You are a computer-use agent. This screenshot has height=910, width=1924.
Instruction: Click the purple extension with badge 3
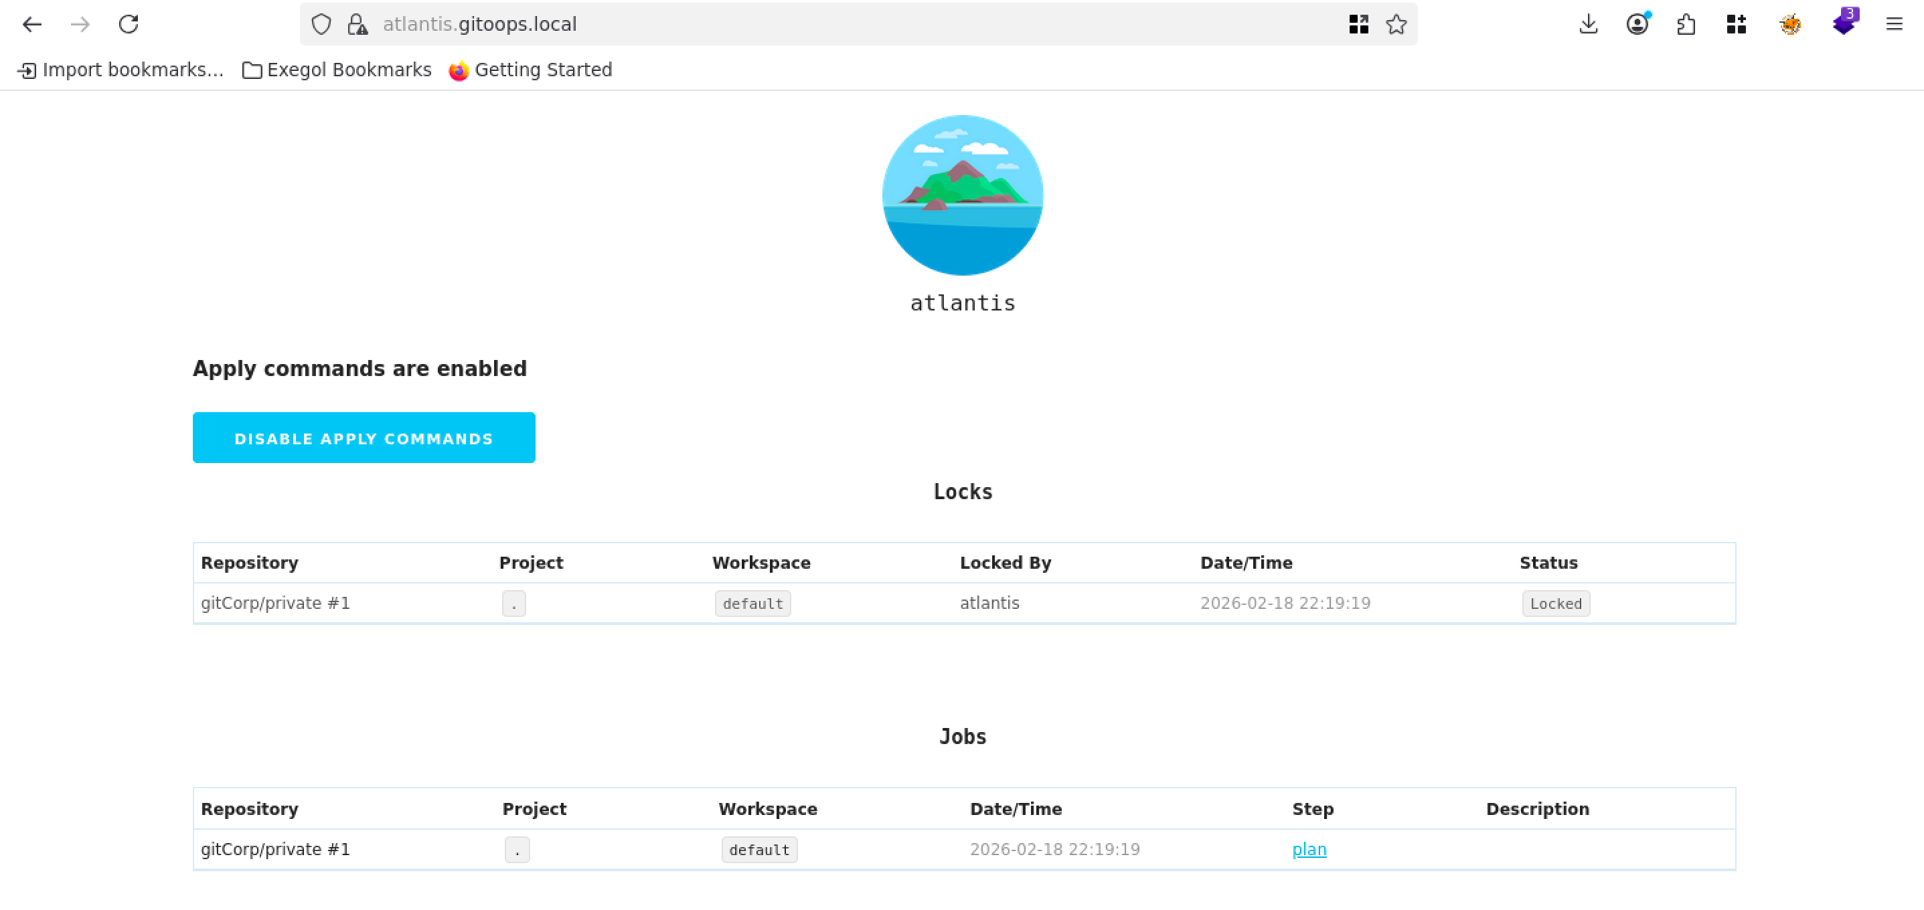[1844, 25]
